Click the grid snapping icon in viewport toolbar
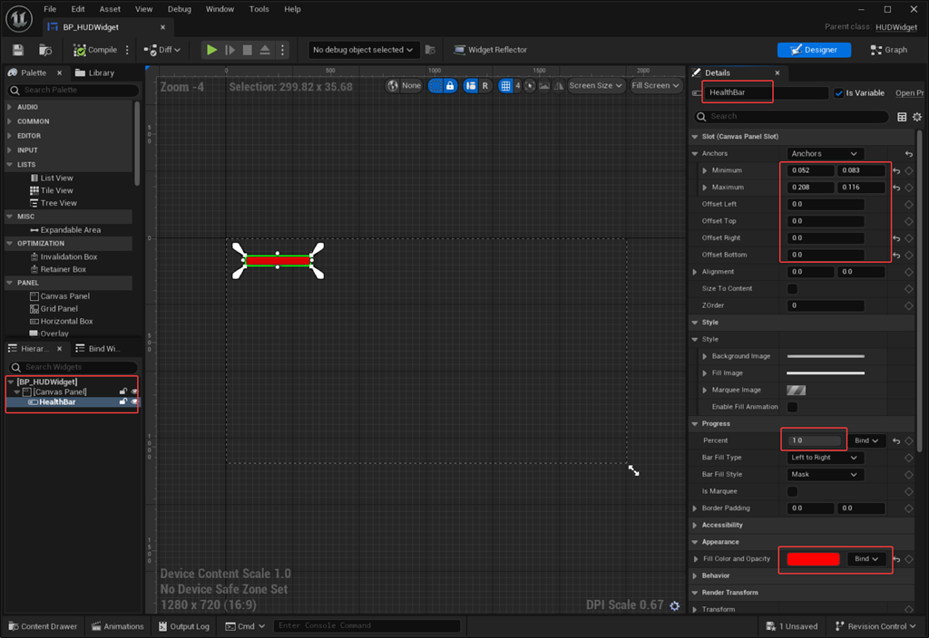 point(506,85)
